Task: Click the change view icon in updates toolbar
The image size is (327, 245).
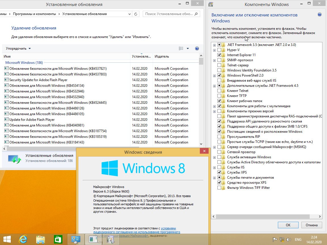Action: coord(181,48)
